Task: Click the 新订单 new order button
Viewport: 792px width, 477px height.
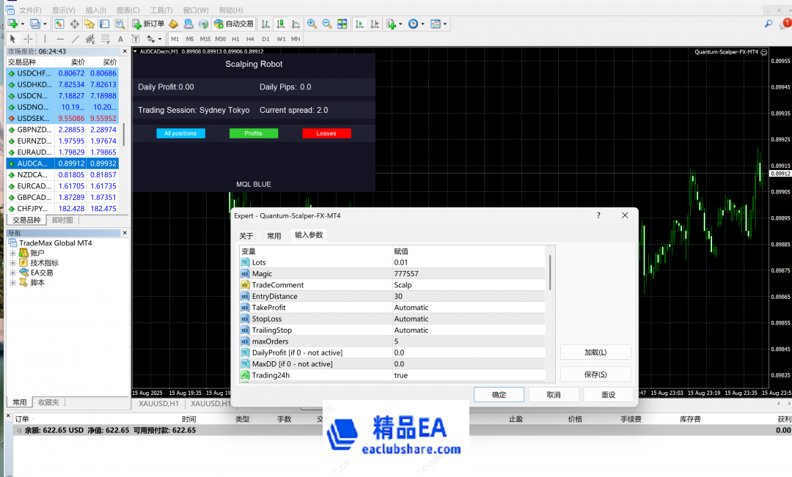Action: pos(148,23)
